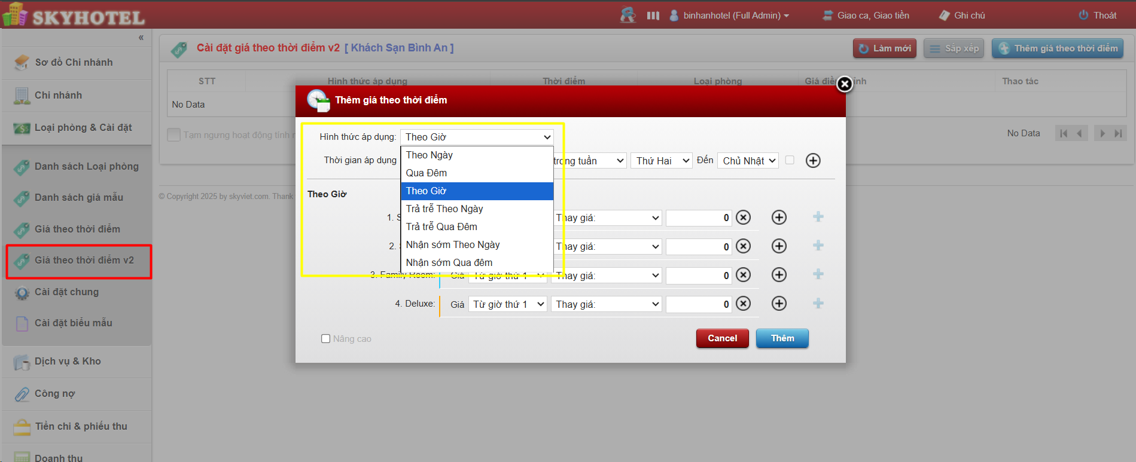1136x462 pixels.
Task: Click the light blue plus in Deluxe row
Action: [x=818, y=304]
